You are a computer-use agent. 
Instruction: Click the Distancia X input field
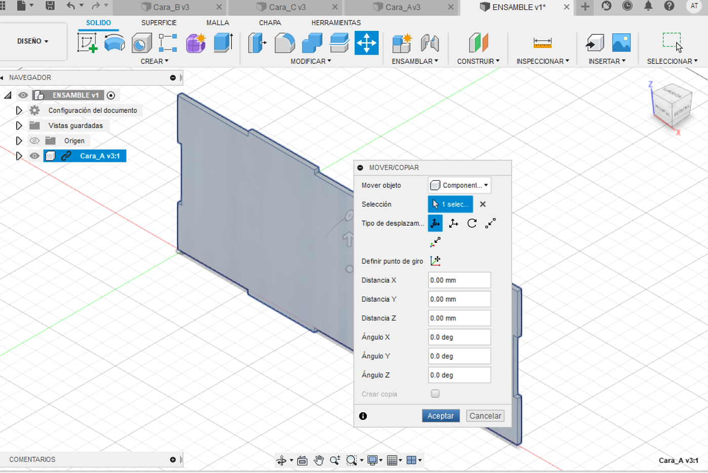coord(459,280)
